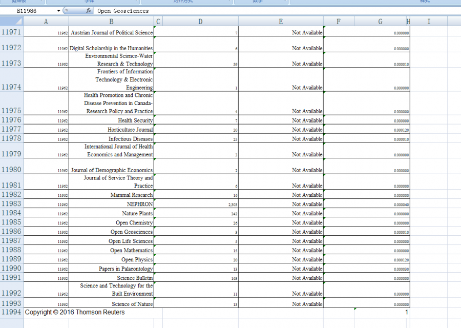Click 0.000030 in Papers in Palaeontology row
461x328 pixels.
pyautogui.click(x=401, y=269)
